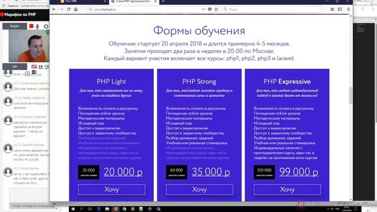The height and width of the screenshot is (212, 377).
Task: Save page to Pocket icon
Action: pyautogui.click(x=210, y=9)
